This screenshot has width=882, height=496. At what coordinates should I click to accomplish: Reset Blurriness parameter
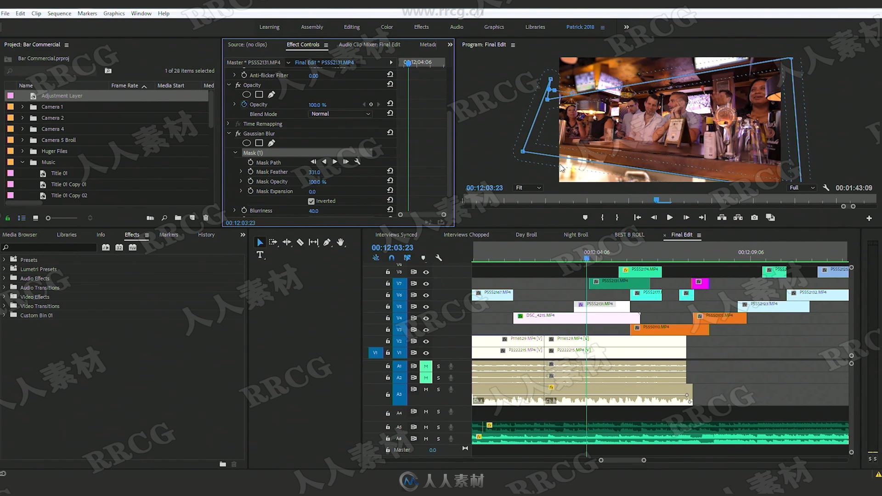coord(390,209)
